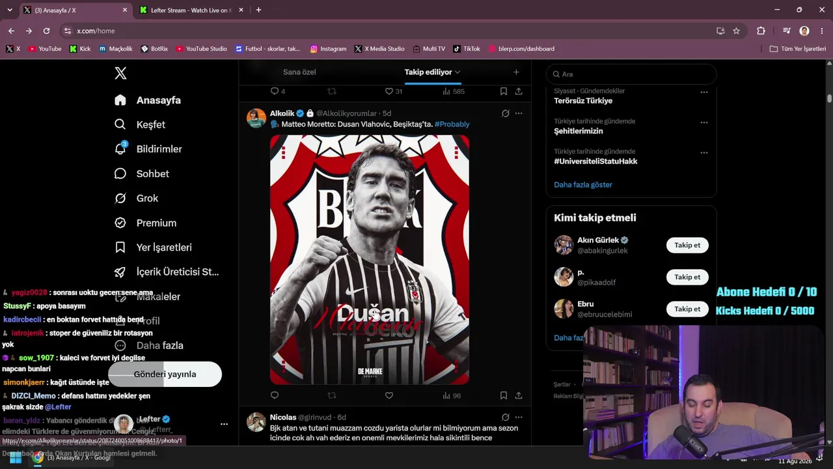The width and height of the screenshot is (833, 469).
Task: Expand the Takip ediliyor dropdown chevron
Action: click(457, 72)
